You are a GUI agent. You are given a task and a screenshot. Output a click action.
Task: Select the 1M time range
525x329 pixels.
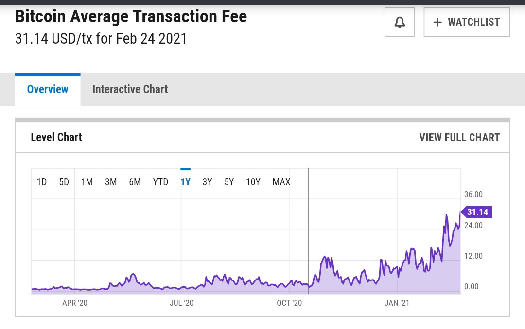[87, 182]
